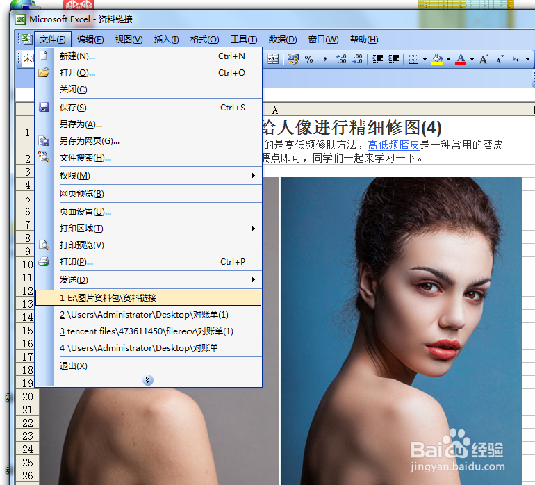The height and width of the screenshot is (485, 535).
Task: Select the row 22 header
Action: (27, 422)
